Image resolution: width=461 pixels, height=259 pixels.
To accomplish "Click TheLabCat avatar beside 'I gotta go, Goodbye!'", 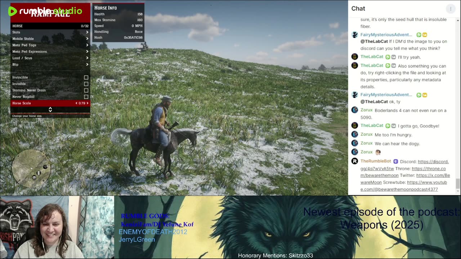I will (354, 126).
